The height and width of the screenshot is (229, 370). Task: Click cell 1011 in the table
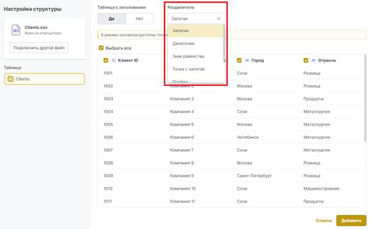click(x=108, y=201)
